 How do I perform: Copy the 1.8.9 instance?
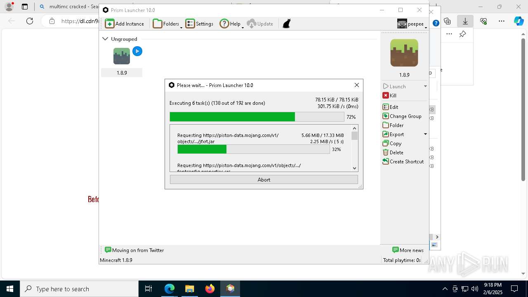pyautogui.click(x=392, y=143)
